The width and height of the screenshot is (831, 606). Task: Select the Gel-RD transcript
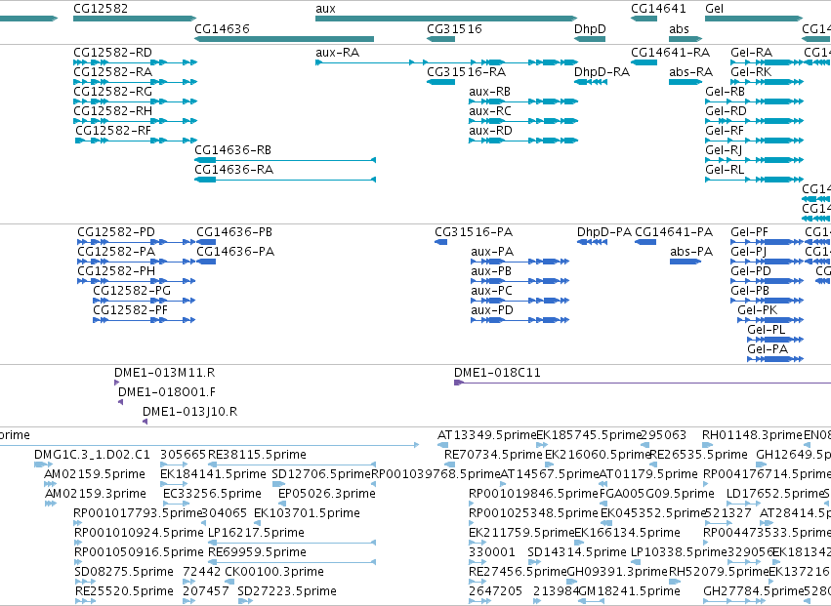(x=754, y=121)
